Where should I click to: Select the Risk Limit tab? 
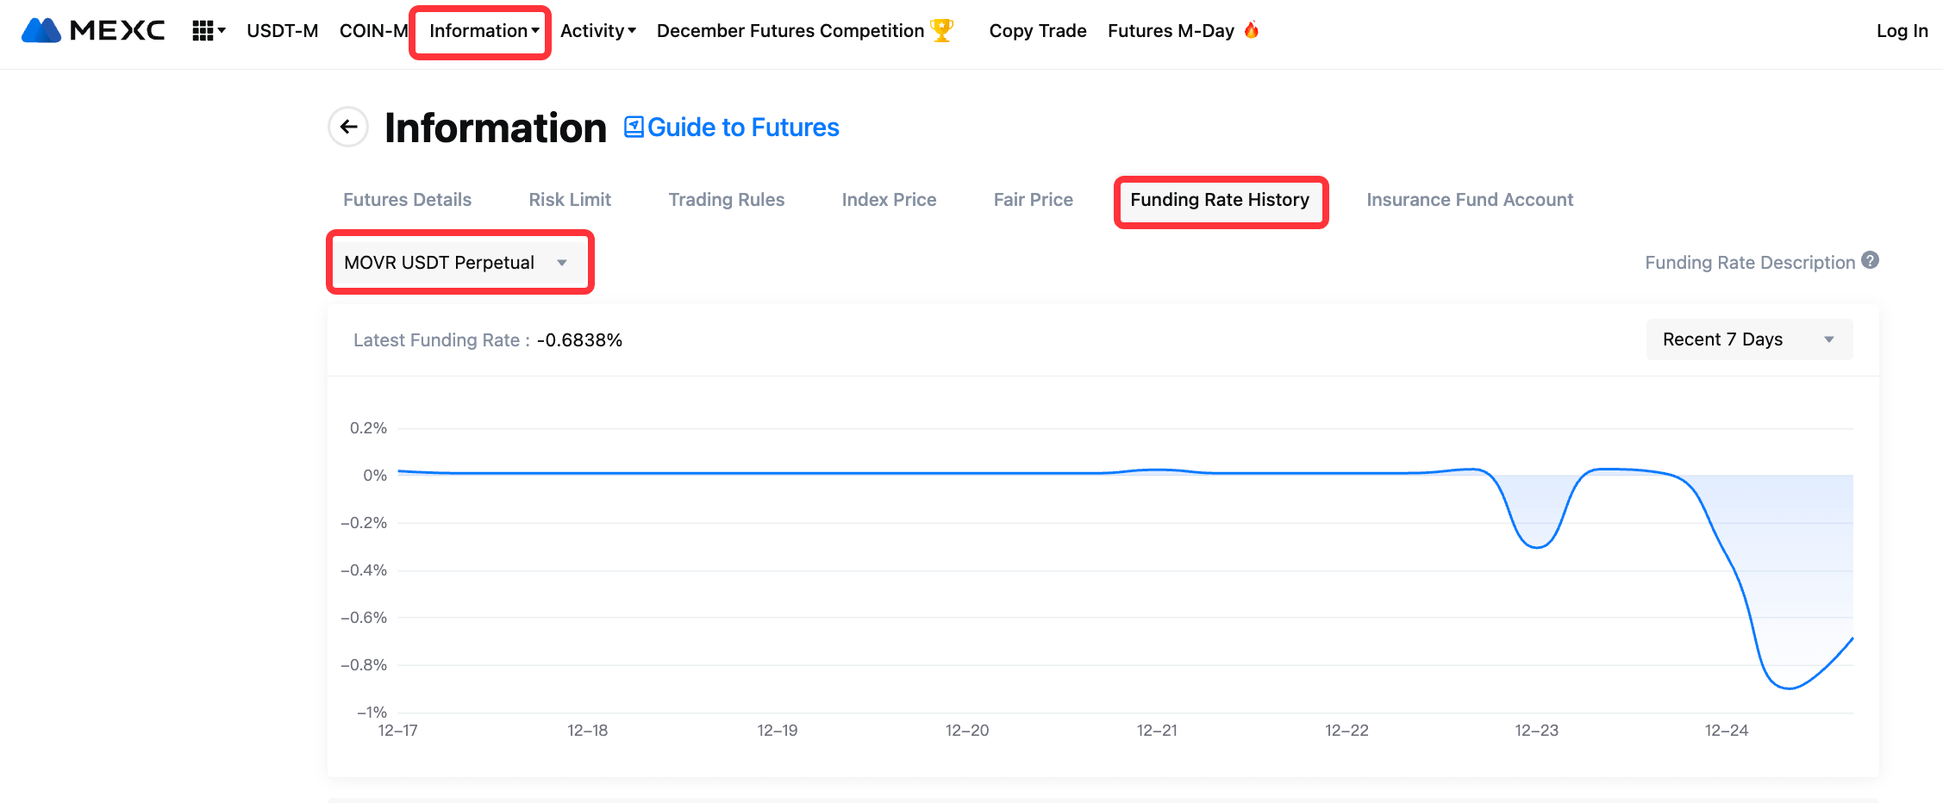tap(570, 200)
